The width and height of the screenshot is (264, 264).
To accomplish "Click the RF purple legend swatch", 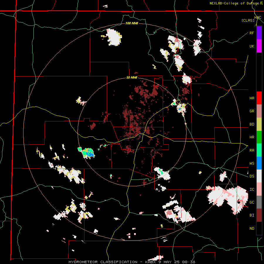I will click(x=259, y=33).
